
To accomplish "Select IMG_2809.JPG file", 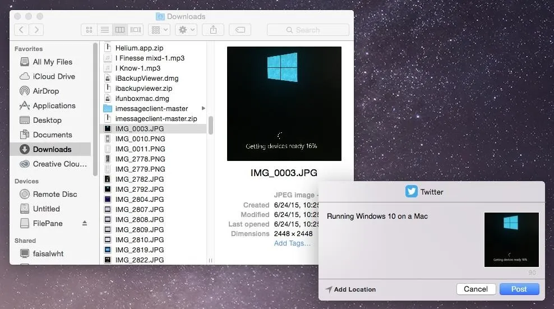I will point(154,229).
